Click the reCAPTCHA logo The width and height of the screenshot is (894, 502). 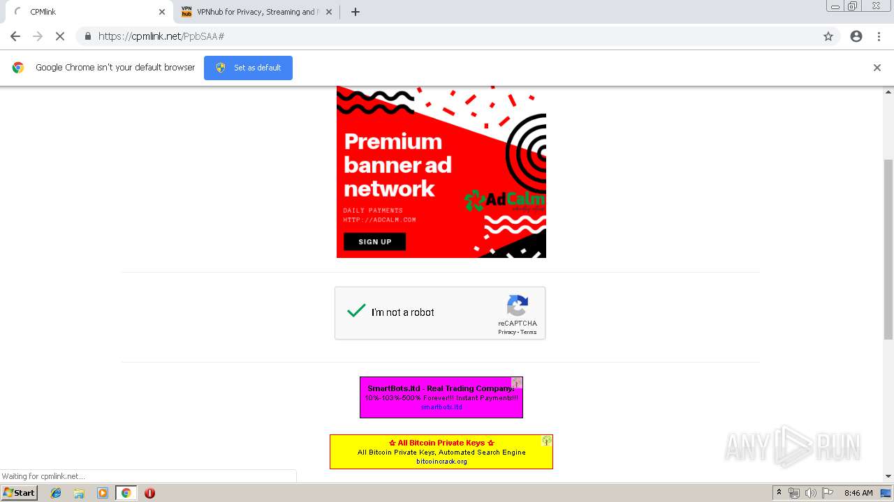[518, 306]
